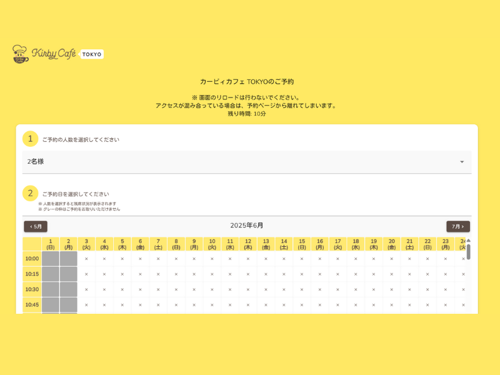This screenshot has width=500, height=375.
Task: Pick the 10:00 slot on June 20
Action: (x=392, y=259)
